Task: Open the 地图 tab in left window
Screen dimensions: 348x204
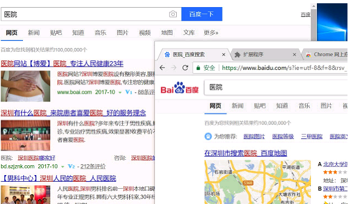Action: pyautogui.click(x=167, y=33)
